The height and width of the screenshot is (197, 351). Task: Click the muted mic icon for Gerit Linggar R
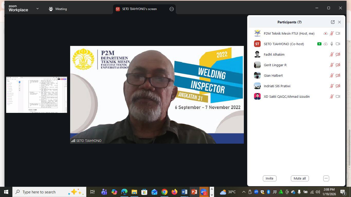[x=332, y=65]
